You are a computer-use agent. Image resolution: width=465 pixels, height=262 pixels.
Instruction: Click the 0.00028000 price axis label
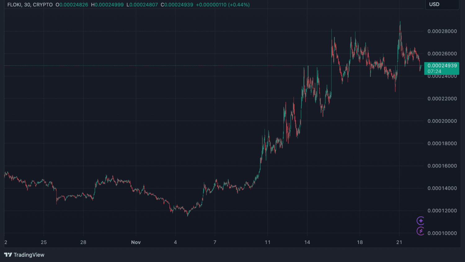[x=442, y=31]
